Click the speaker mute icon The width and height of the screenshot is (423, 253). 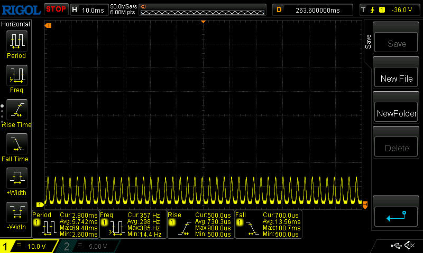pyautogui.click(x=409, y=246)
